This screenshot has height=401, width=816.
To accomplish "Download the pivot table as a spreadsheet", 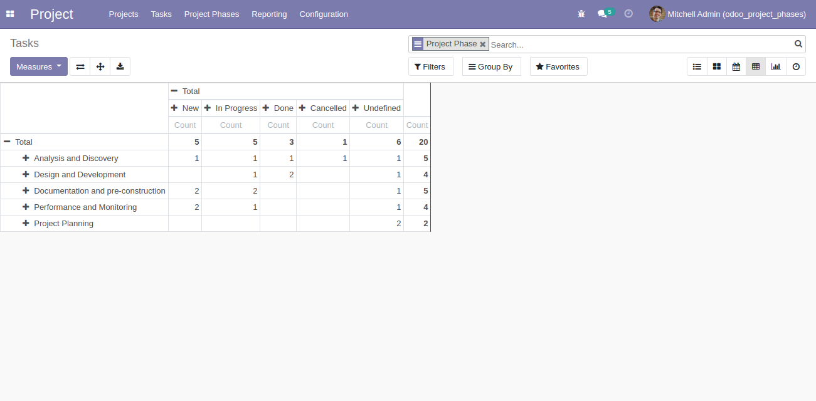I will point(120,66).
